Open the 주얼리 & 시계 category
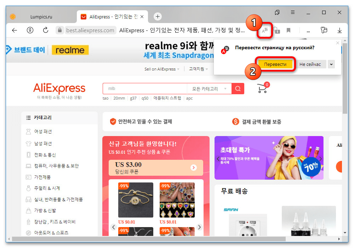The image size is (354, 248). click(47, 188)
